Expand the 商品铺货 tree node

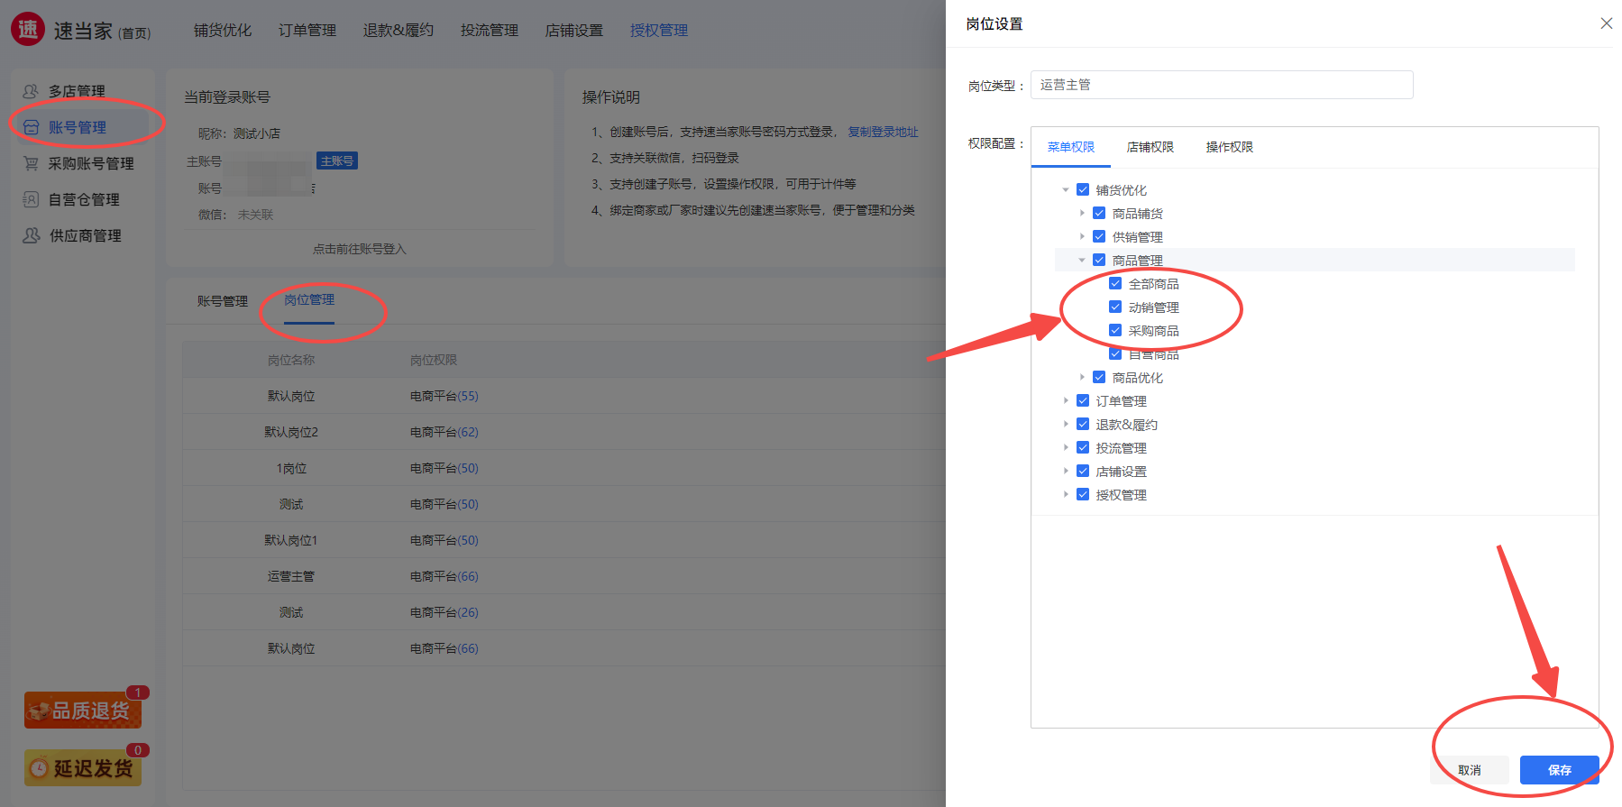[x=1082, y=213]
